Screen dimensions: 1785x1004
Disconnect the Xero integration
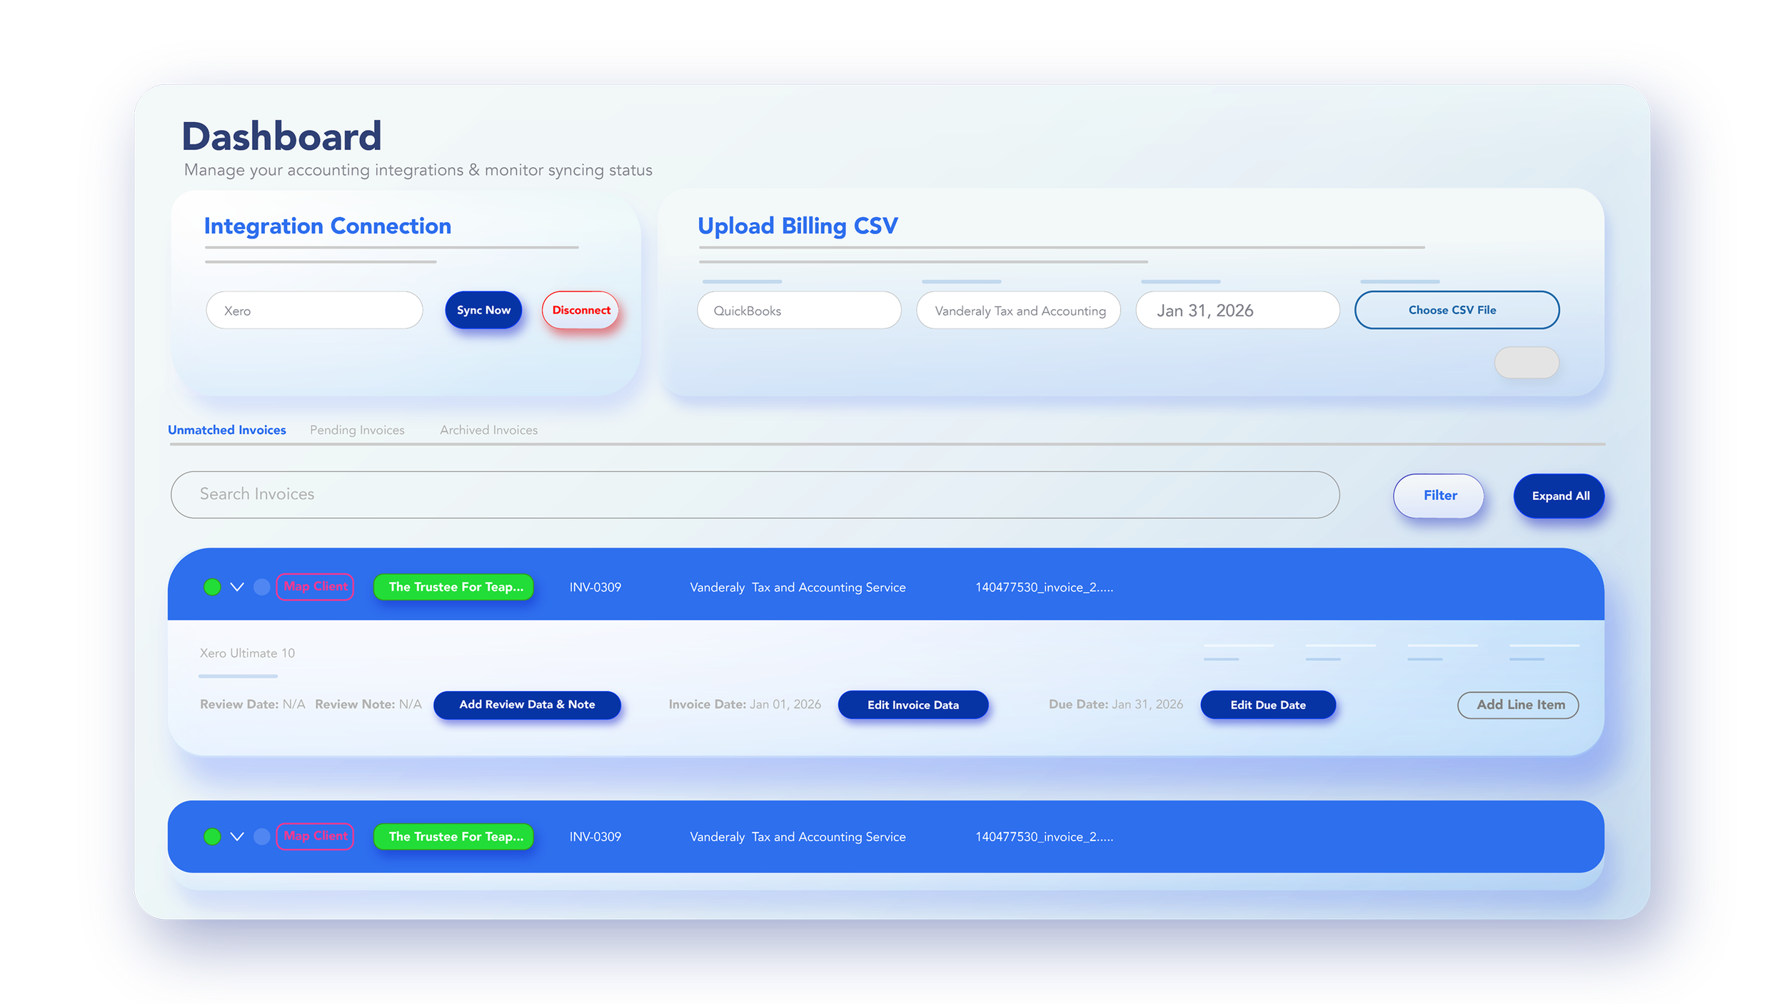pos(580,310)
